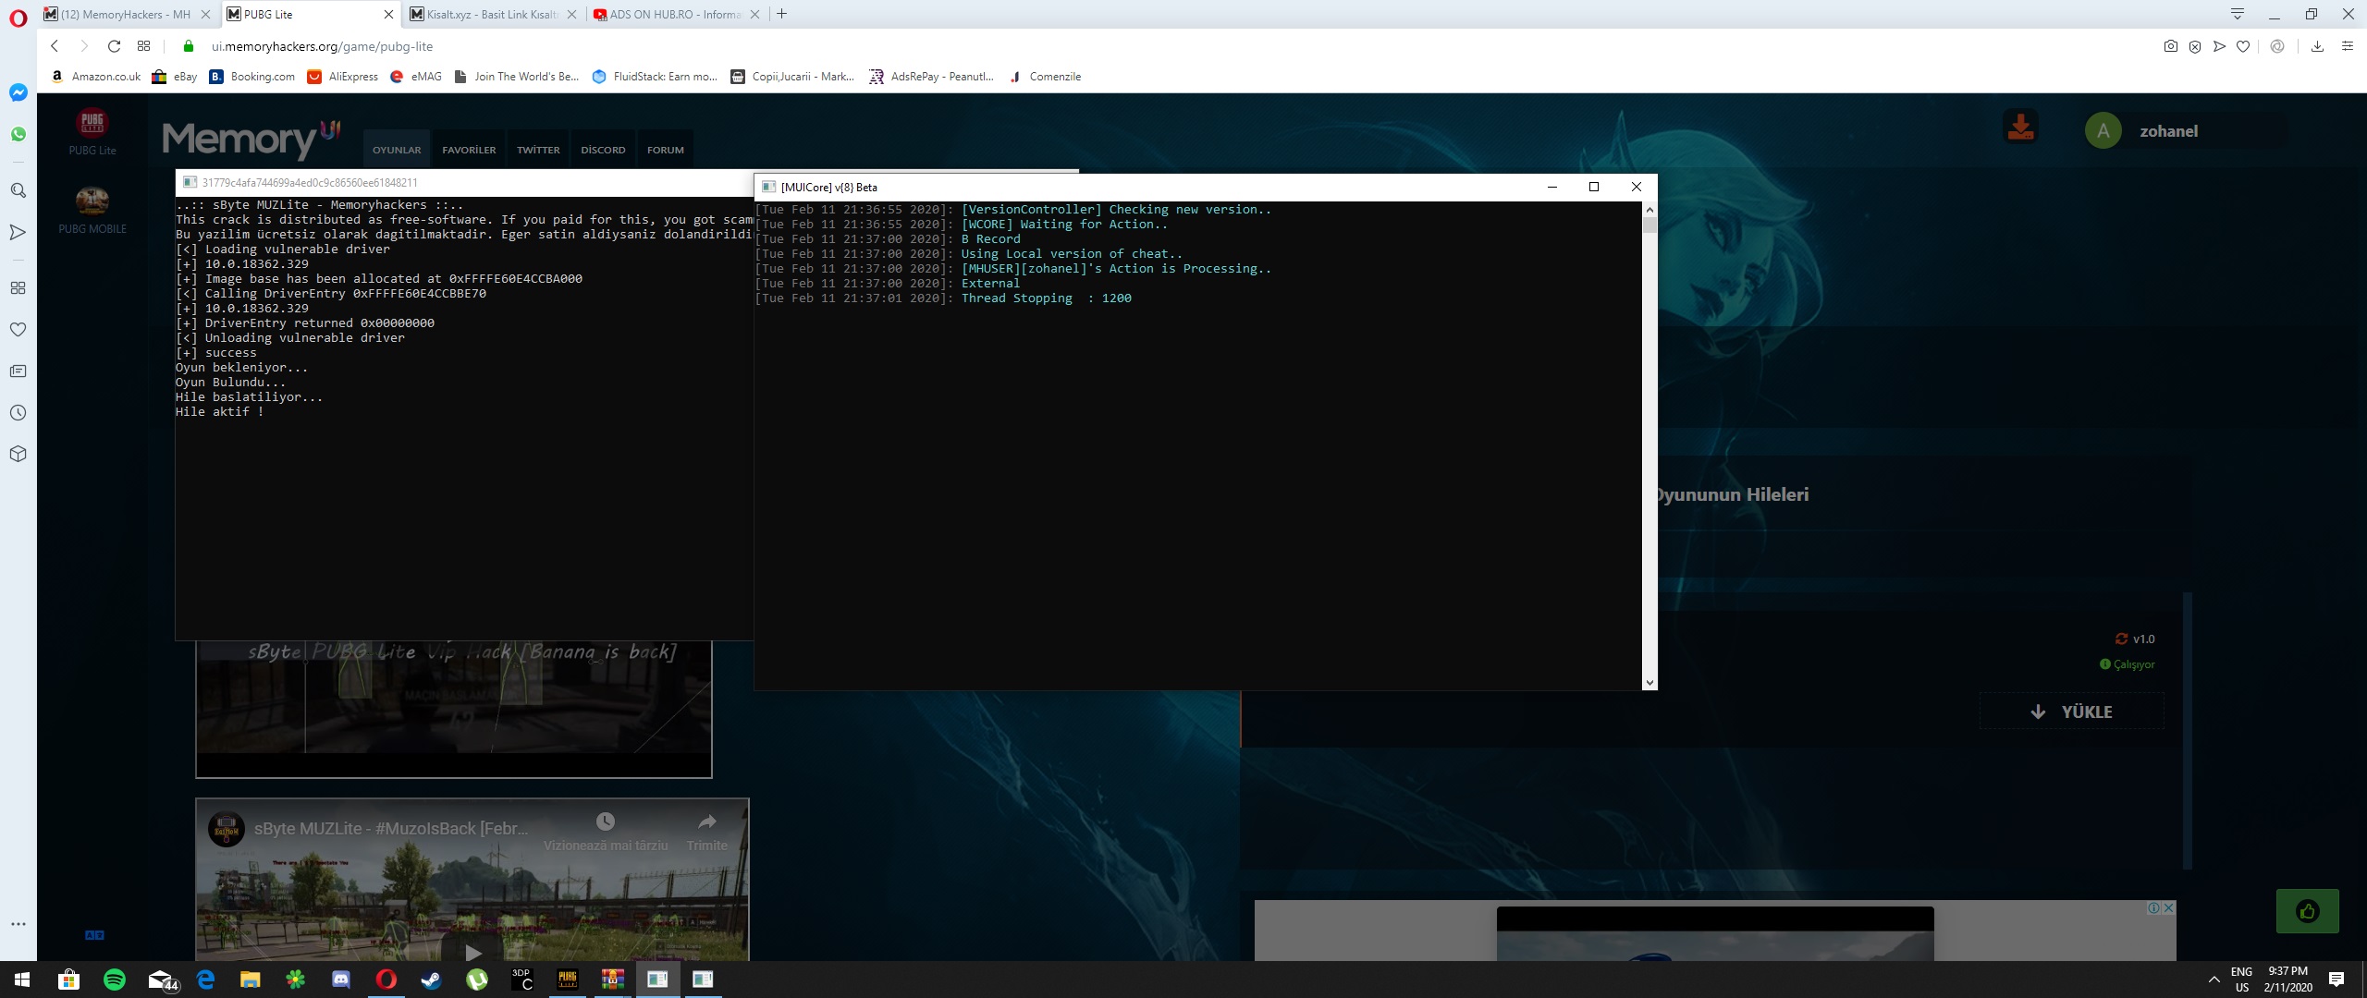Open FAVORİLER menu item
This screenshot has width=2367, height=998.
click(x=469, y=150)
